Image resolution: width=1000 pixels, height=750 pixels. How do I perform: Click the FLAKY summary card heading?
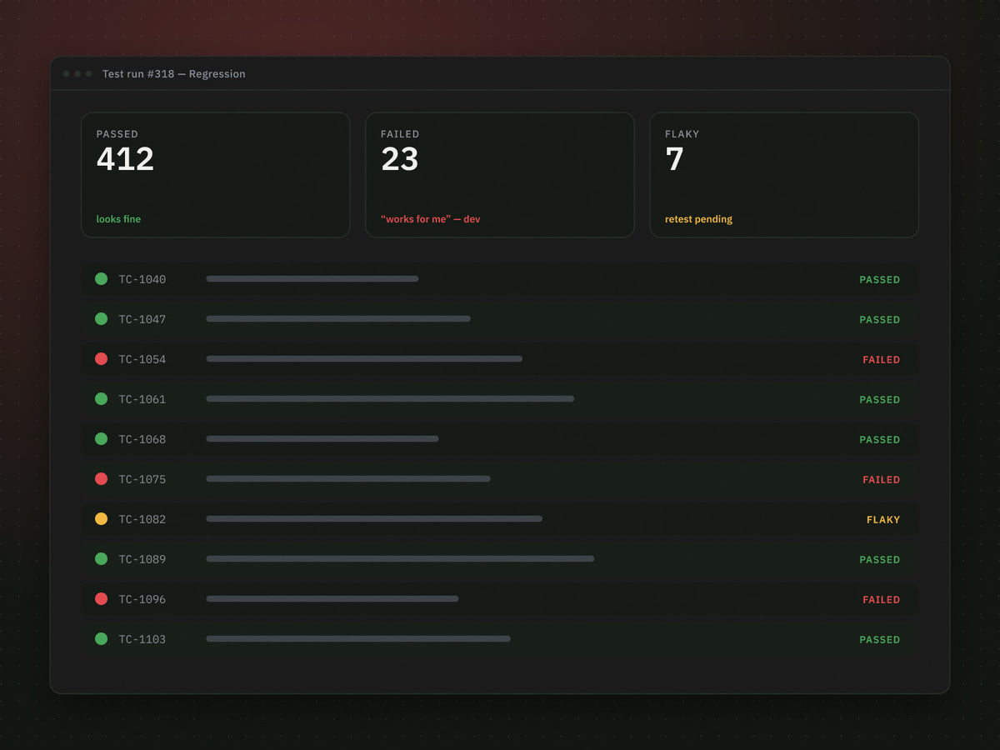click(682, 134)
